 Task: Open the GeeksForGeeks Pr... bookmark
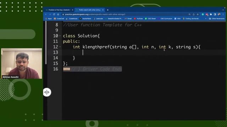tap(114, 19)
